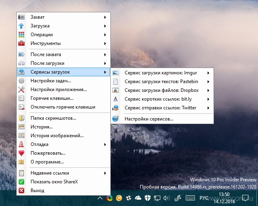Click the blue upload arrow icon beside Загрузка
258x206 pixels.
[21, 26]
